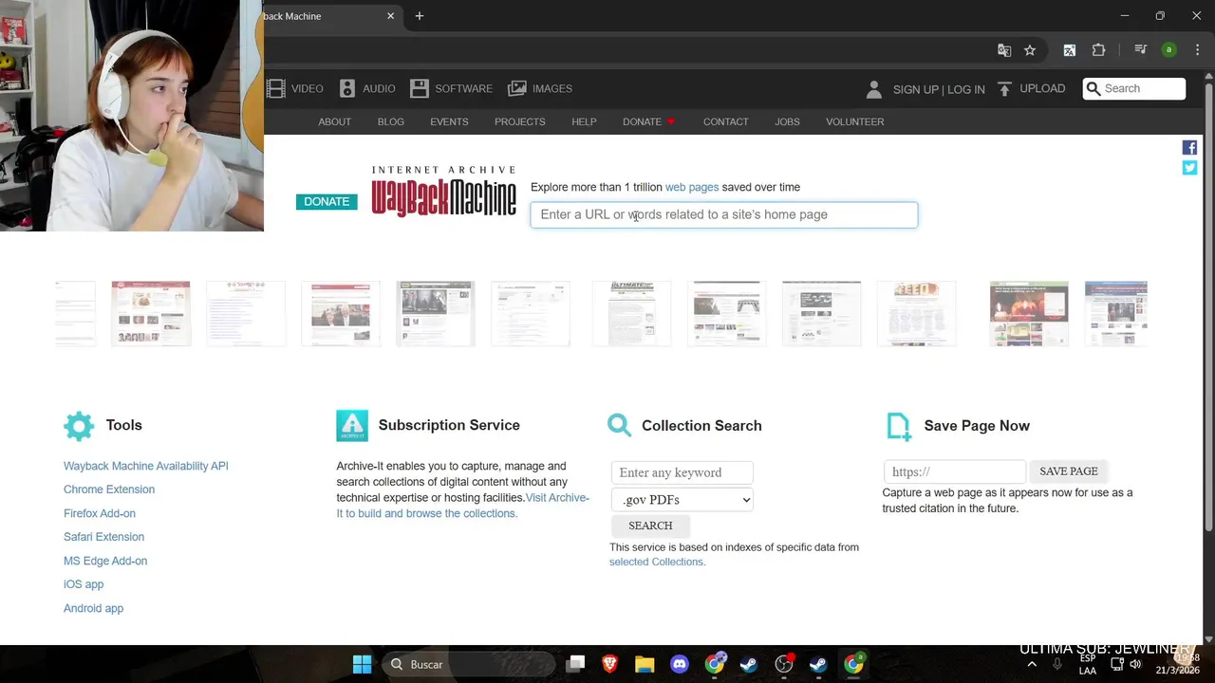This screenshot has width=1215, height=683.
Task: Open the Video section icon
Action: point(276,88)
